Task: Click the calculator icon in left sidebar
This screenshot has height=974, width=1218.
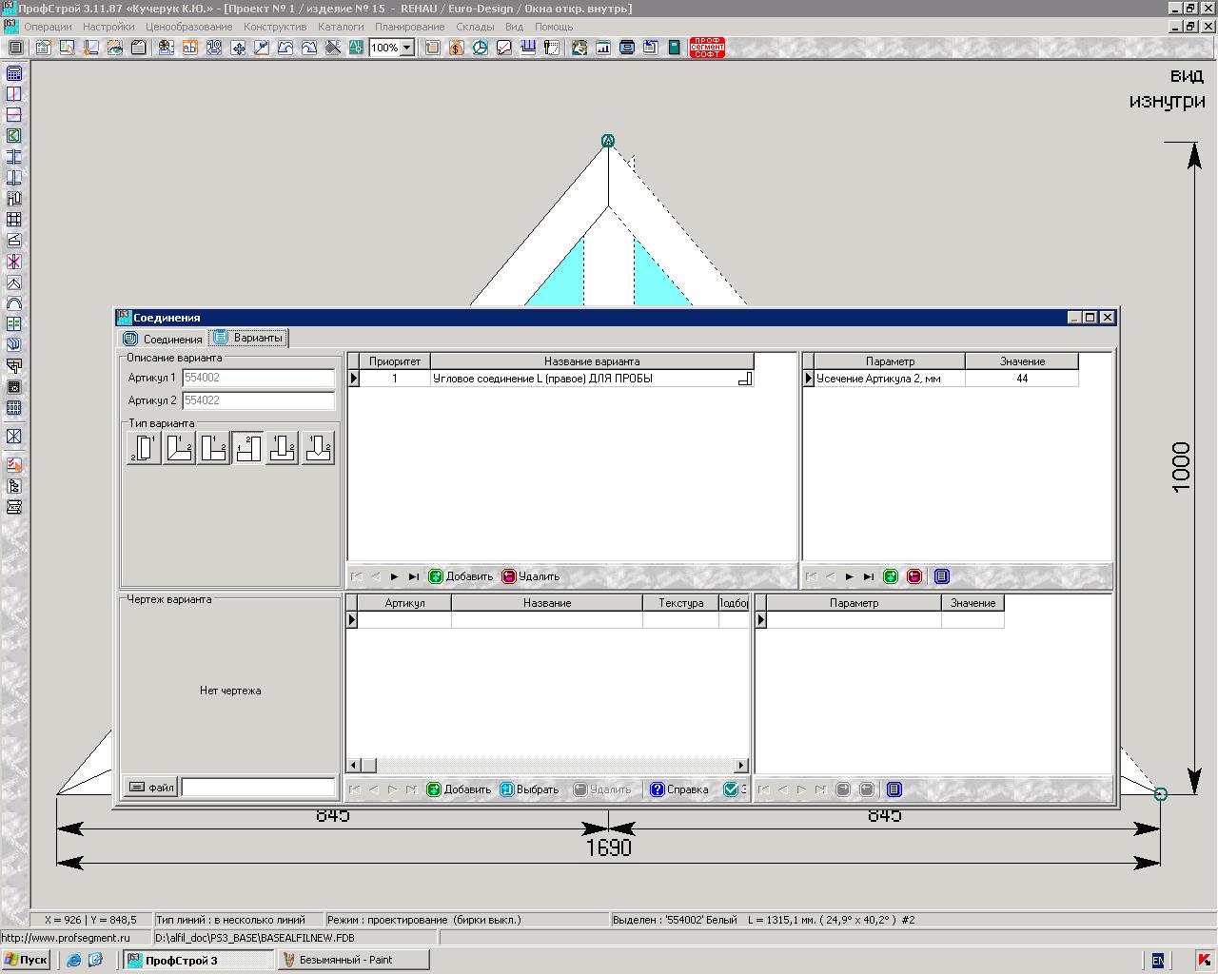Action: click(14, 74)
